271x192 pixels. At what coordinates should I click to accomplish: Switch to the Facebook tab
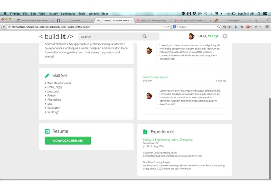[75, 20]
